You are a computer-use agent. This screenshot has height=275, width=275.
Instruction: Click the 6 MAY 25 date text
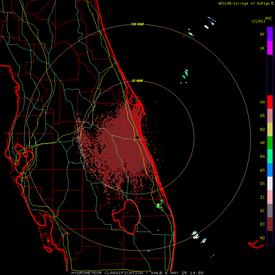pos(176,273)
